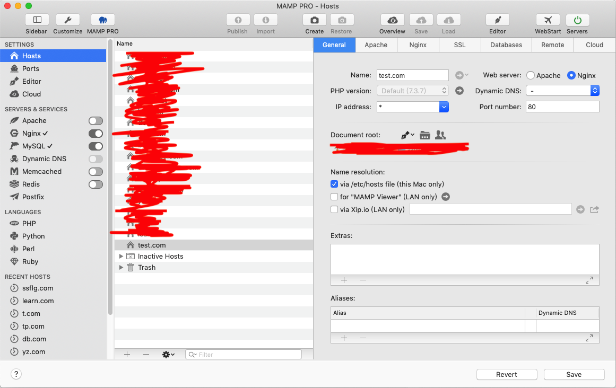Switch to the SSL tab
This screenshot has height=388, width=616.
459,45
